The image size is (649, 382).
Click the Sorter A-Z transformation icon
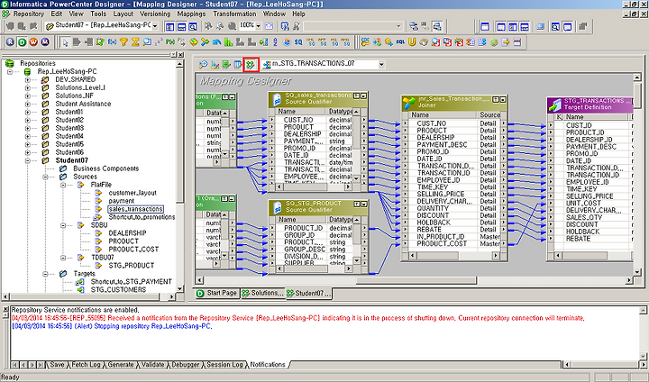[275, 42]
